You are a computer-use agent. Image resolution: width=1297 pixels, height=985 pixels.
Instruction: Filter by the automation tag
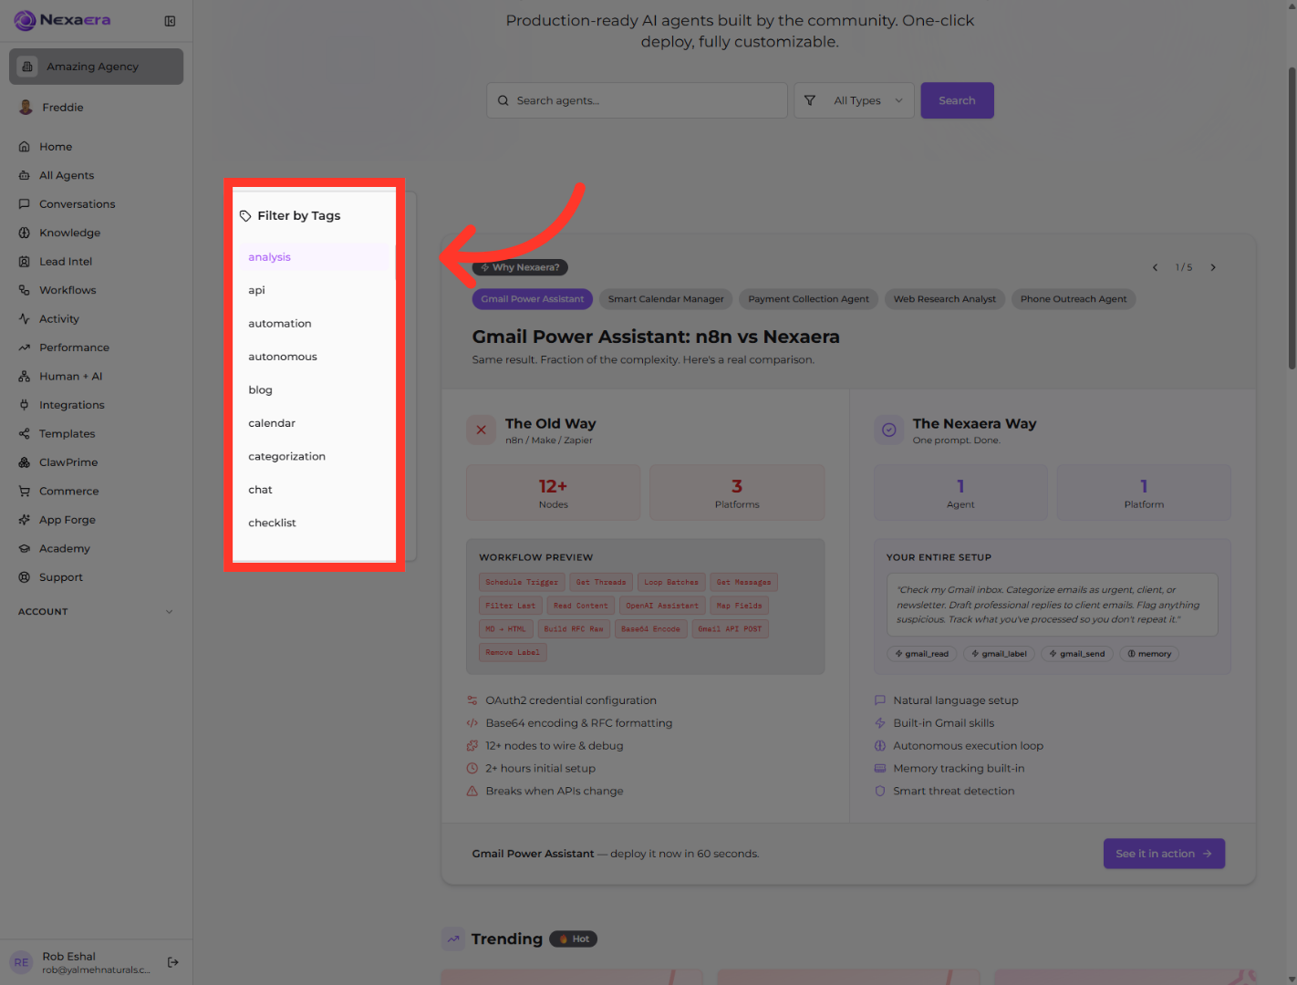coord(314,324)
